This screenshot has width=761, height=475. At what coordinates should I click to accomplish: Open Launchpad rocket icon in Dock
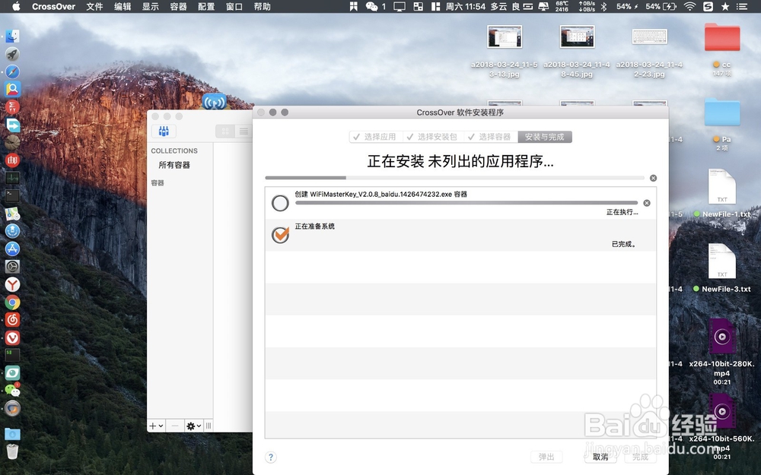pos(12,54)
